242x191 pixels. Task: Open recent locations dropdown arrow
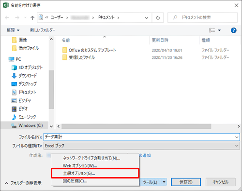(25, 17)
